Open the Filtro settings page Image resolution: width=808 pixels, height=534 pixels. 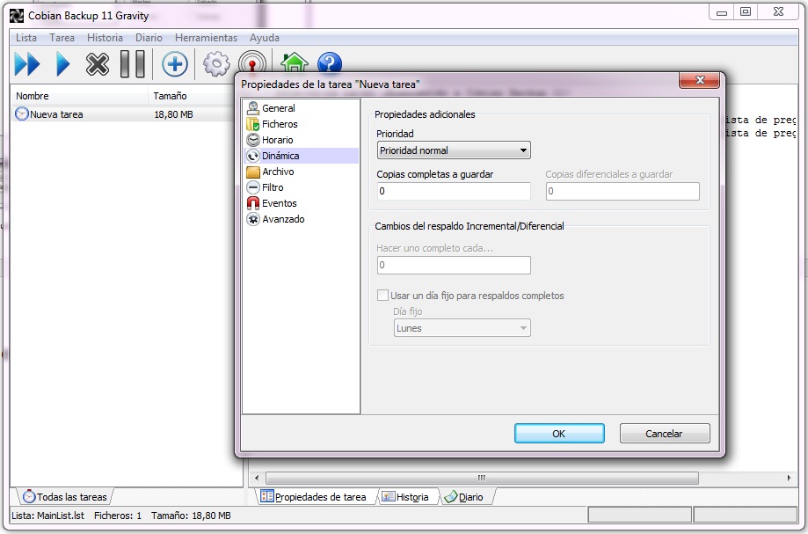tap(273, 187)
